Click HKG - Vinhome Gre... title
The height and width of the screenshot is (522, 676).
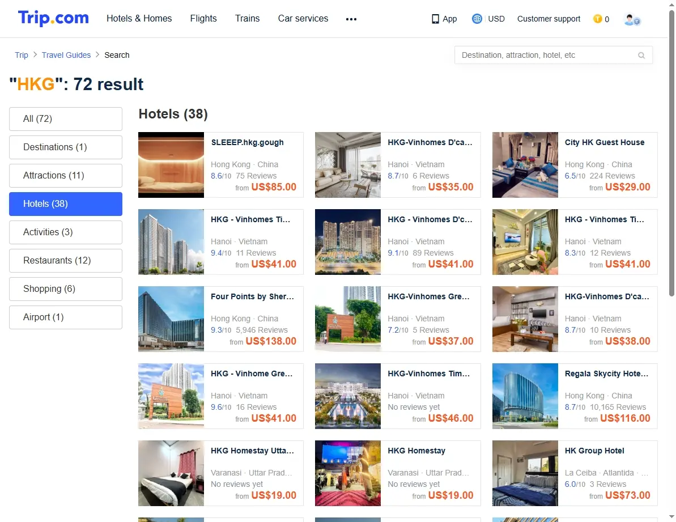point(252,374)
